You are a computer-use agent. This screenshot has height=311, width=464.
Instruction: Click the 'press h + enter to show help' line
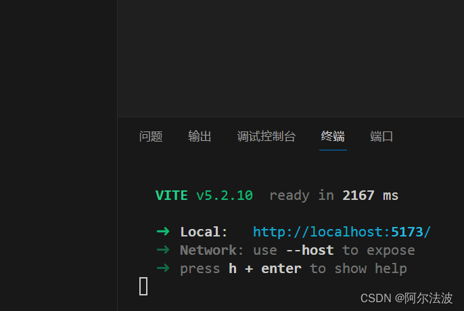tap(294, 269)
